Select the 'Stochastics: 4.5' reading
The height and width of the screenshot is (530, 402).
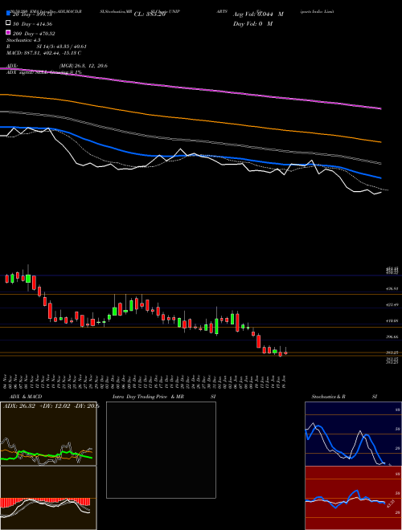tap(23, 40)
